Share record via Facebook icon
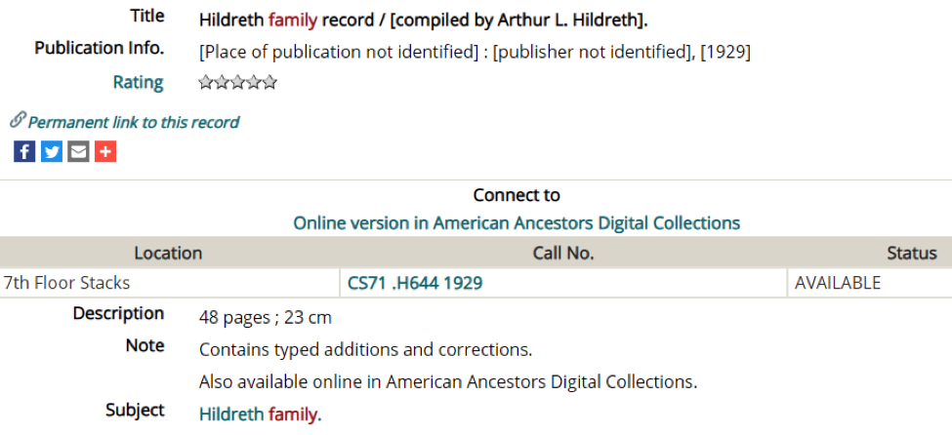 pyautogui.click(x=24, y=152)
